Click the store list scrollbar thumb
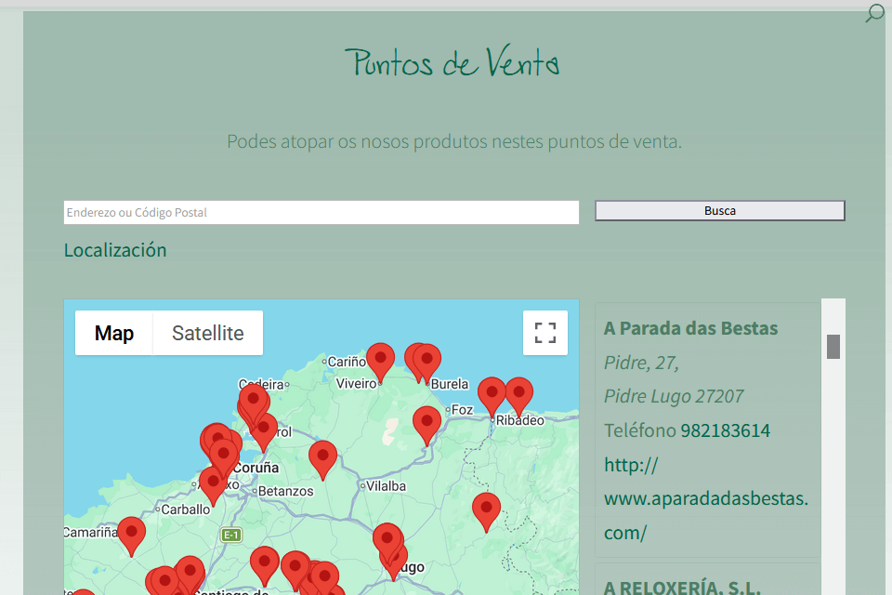This screenshot has height=595, width=892. point(833,347)
